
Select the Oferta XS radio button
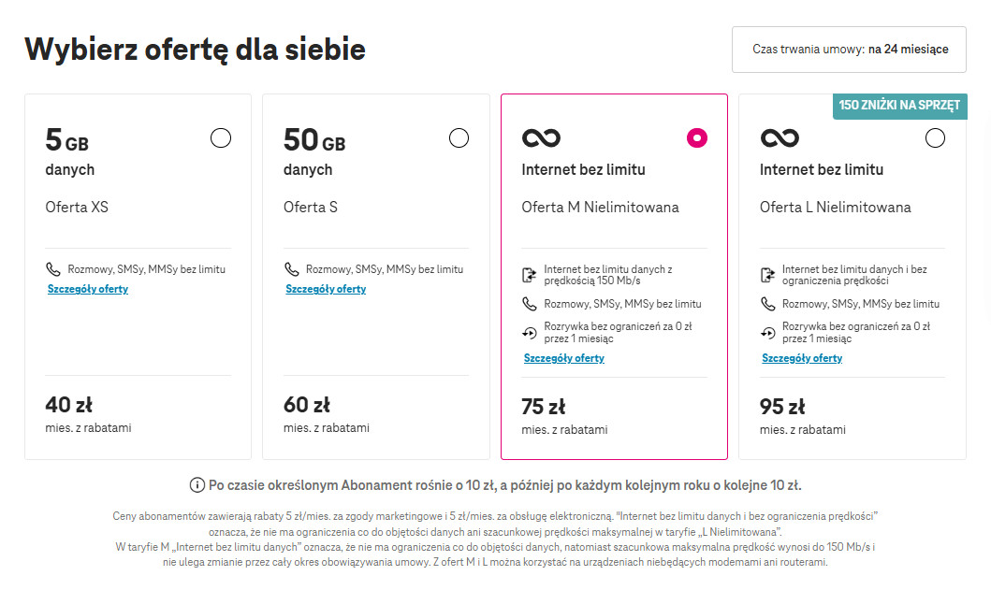pos(221,137)
